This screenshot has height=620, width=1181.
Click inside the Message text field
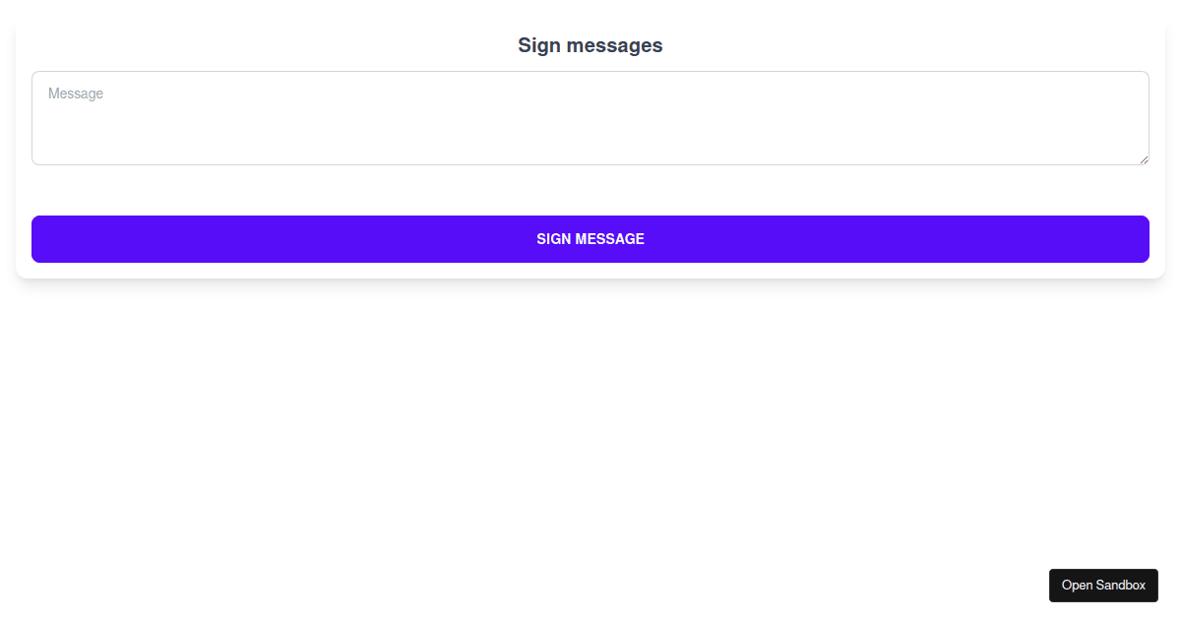(x=590, y=117)
